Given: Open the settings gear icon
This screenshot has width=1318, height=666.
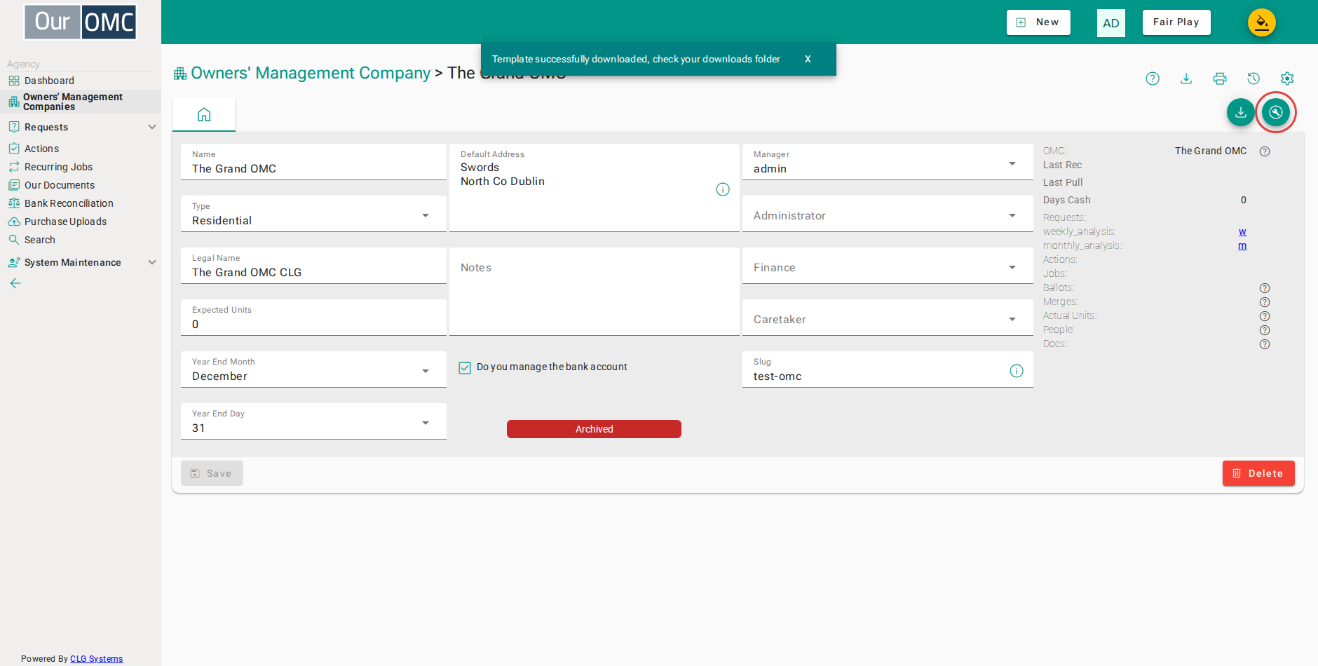Looking at the screenshot, I should 1287,79.
